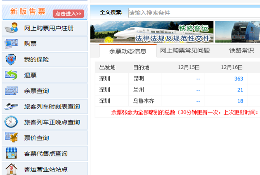260x175 pixels.
Task: Open 网上购票用户注册 link
Action: point(49,28)
